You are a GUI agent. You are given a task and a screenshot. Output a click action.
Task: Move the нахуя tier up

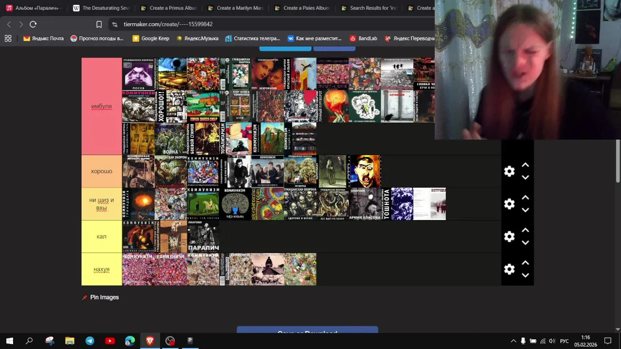(525, 263)
